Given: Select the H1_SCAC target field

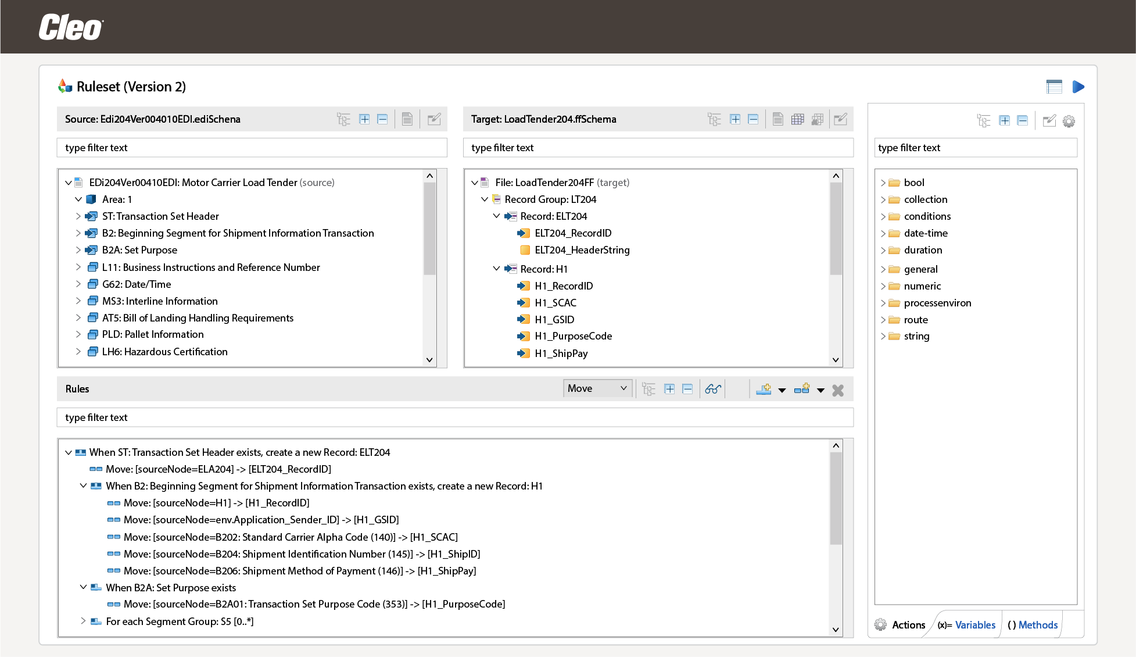Looking at the screenshot, I should point(556,302).
